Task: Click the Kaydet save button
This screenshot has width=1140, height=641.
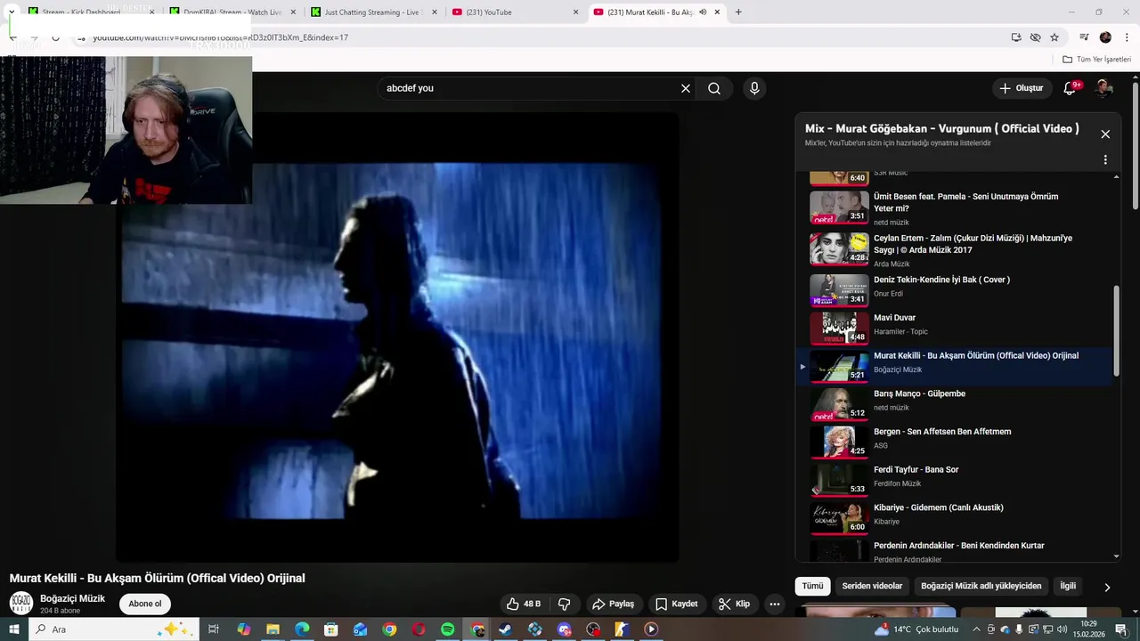Action: 677,604
